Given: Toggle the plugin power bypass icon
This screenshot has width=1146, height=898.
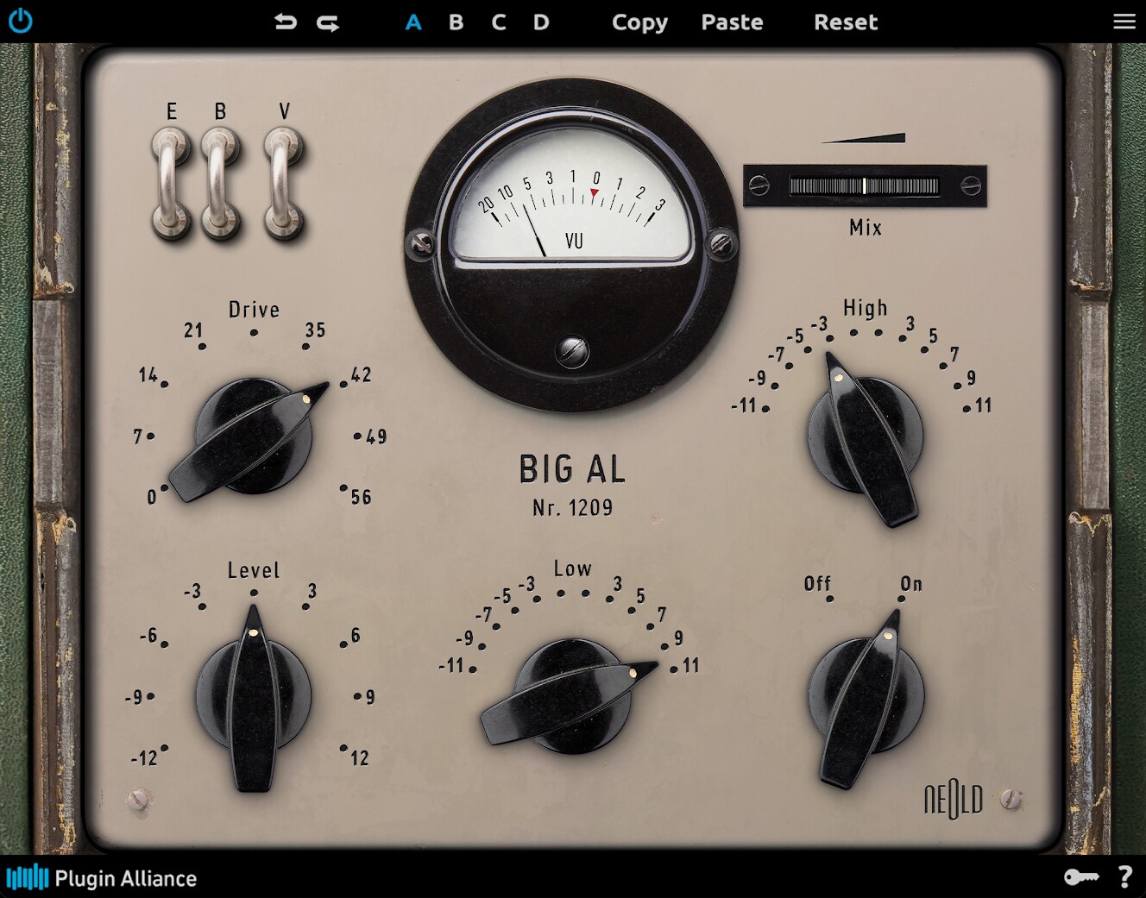Looking at the screenshot, I should pyautogui.click(x=20, y=21).
